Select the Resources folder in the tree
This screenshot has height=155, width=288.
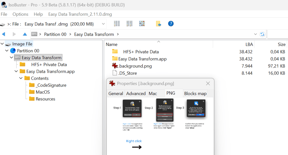[45, 99]
